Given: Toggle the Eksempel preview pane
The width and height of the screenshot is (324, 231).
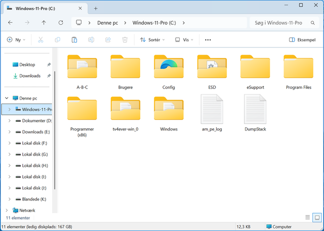Looking at the screenshot, I should coord(302,40).
